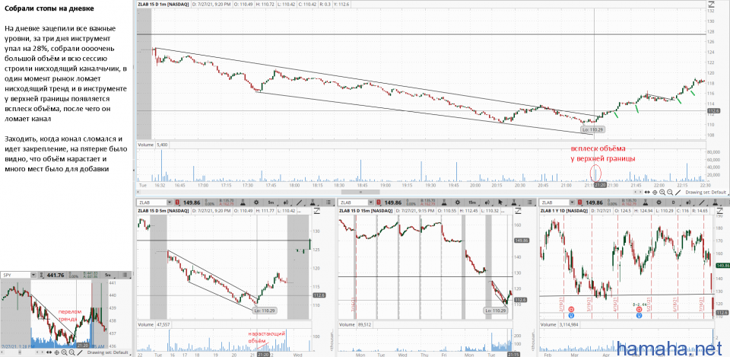Click red news badge beside ZLAB in 5m chart
Image resolution: width=730 pixels, height=357 pixels.
point(177,202)
